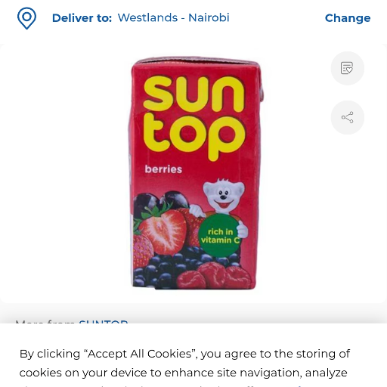
Task: Open the share product icon
Action: (x=348, y=117)
